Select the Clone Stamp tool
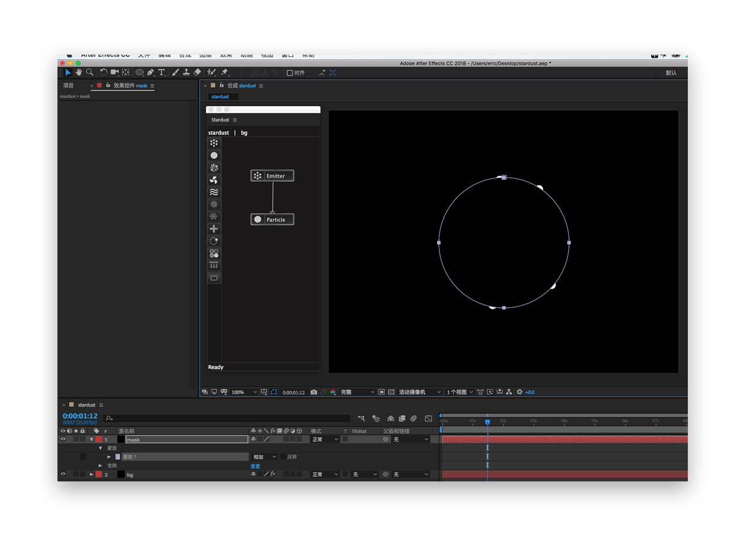 point(186,73)
